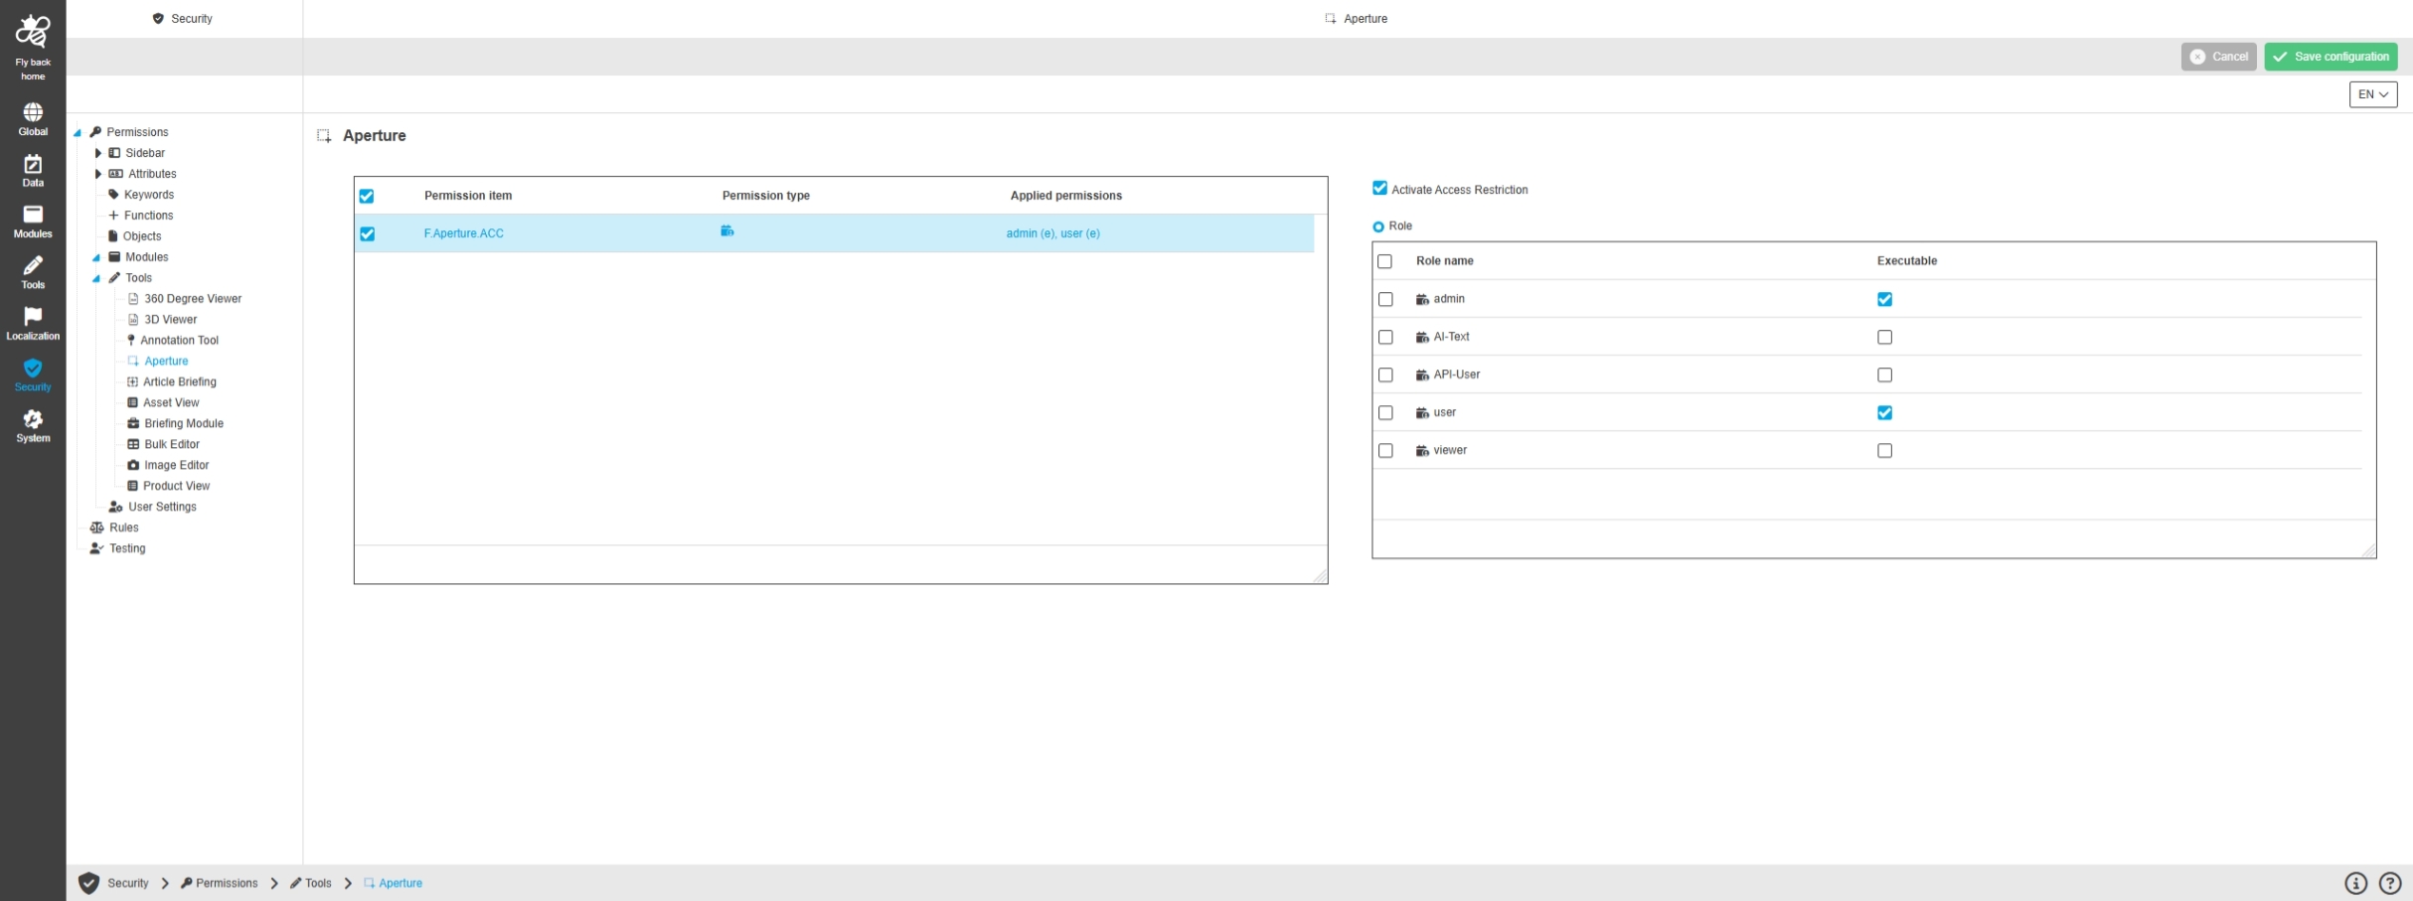Go to the Modules sidebar icon
This screenshot has width=2413, height=901.
point(33,216)
